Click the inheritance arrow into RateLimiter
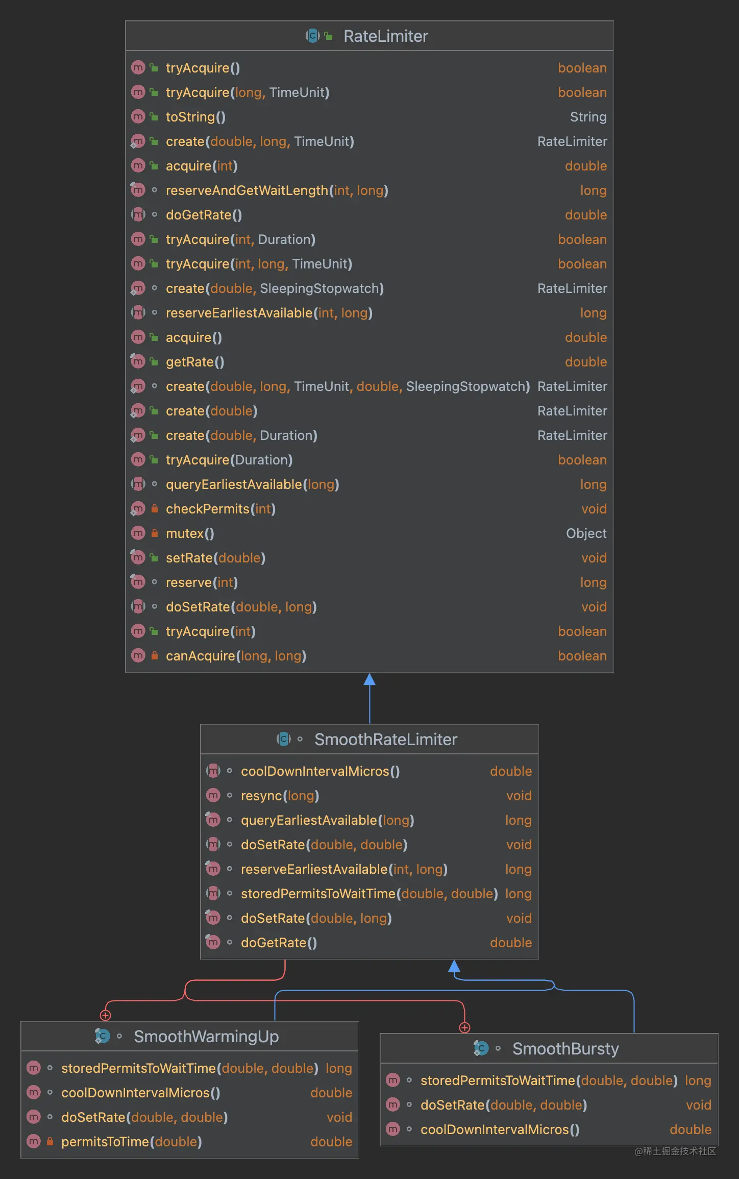 click(x=370, y=679)
